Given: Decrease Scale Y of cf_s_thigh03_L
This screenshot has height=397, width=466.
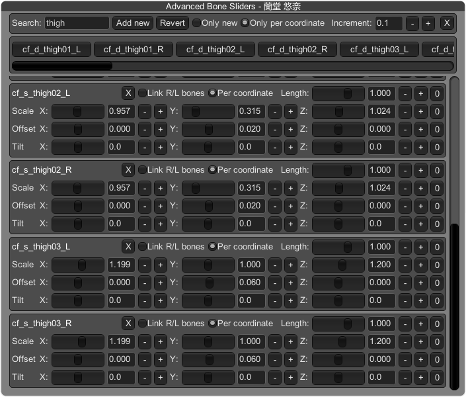Looking at the screenshot, I should pos(275,265).
